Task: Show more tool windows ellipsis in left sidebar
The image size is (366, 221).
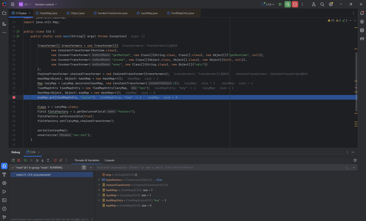Action: coord(4,33)
